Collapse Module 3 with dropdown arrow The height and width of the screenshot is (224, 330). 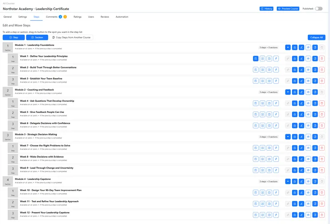(288, 137)
